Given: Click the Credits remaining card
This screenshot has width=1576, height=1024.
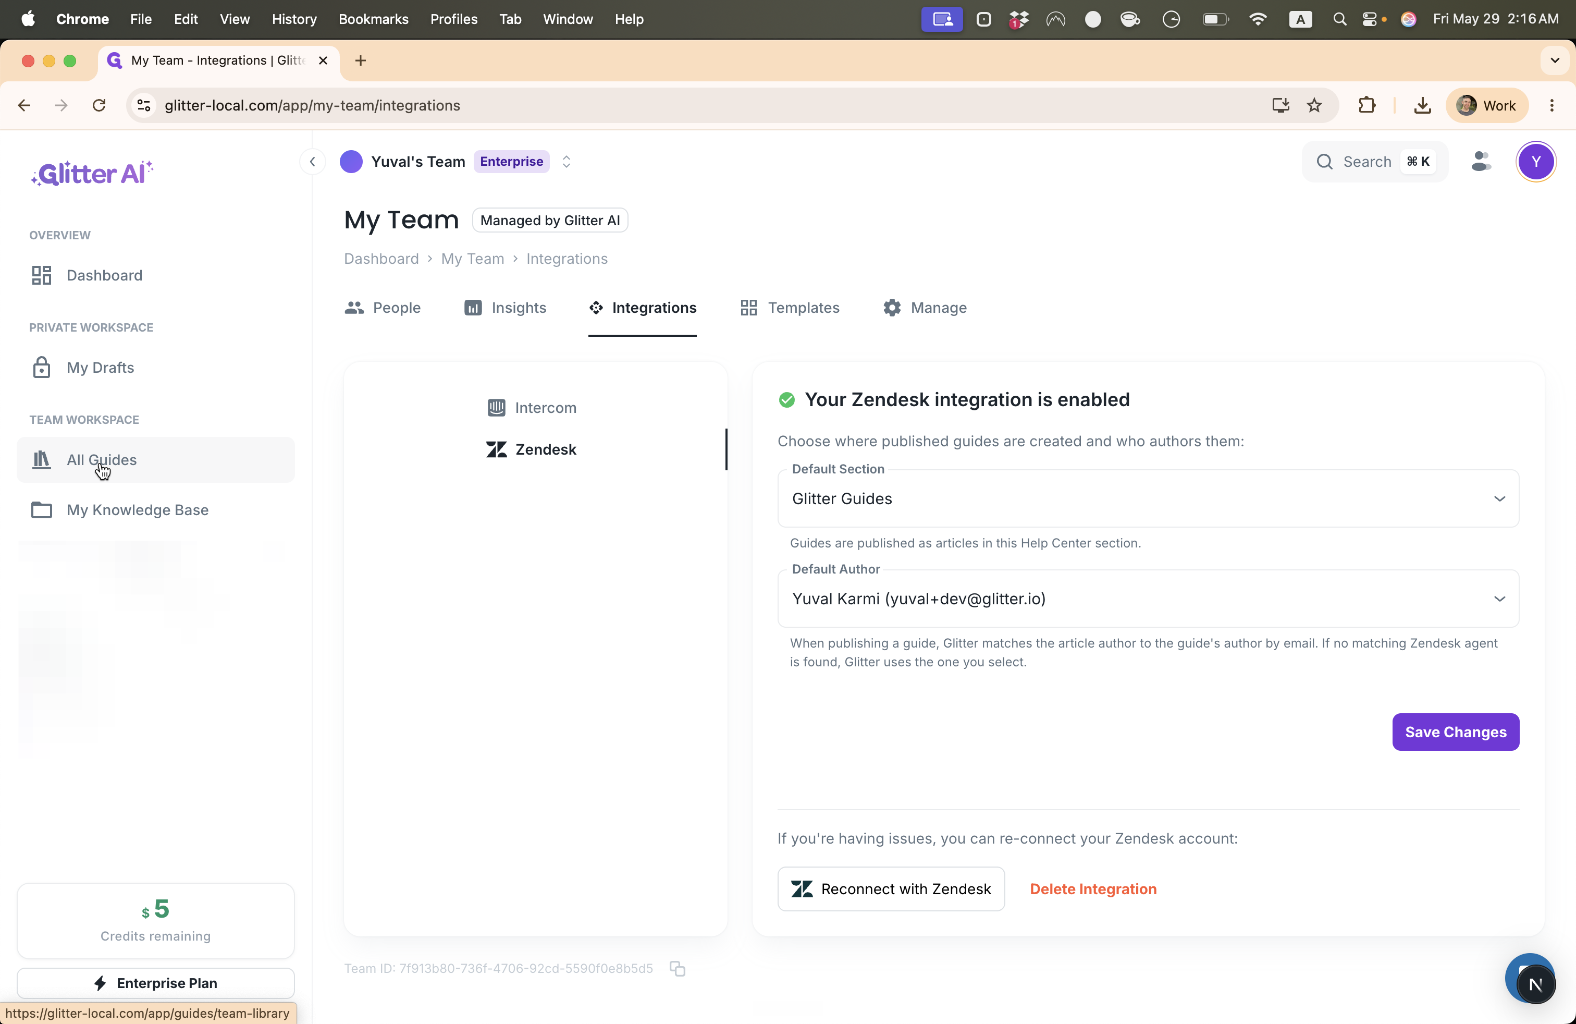Looking at the screenshot, I should (156, 921).
